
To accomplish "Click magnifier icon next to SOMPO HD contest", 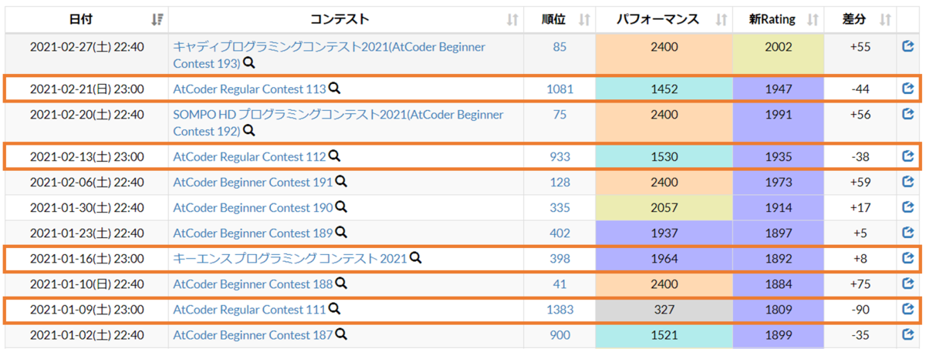I will pyautogui.click(x=248, y=131).
